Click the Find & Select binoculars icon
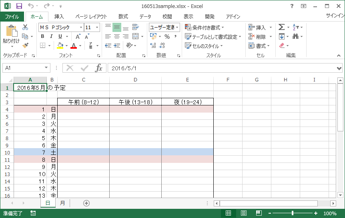This screenshot has width=345, height=218. click(296, 36)
